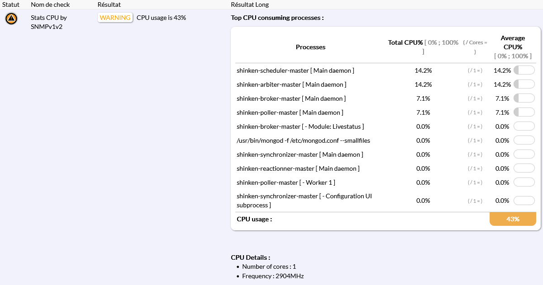Click the WARNING status badge
543x285 pixels.
tap(115, 18)
